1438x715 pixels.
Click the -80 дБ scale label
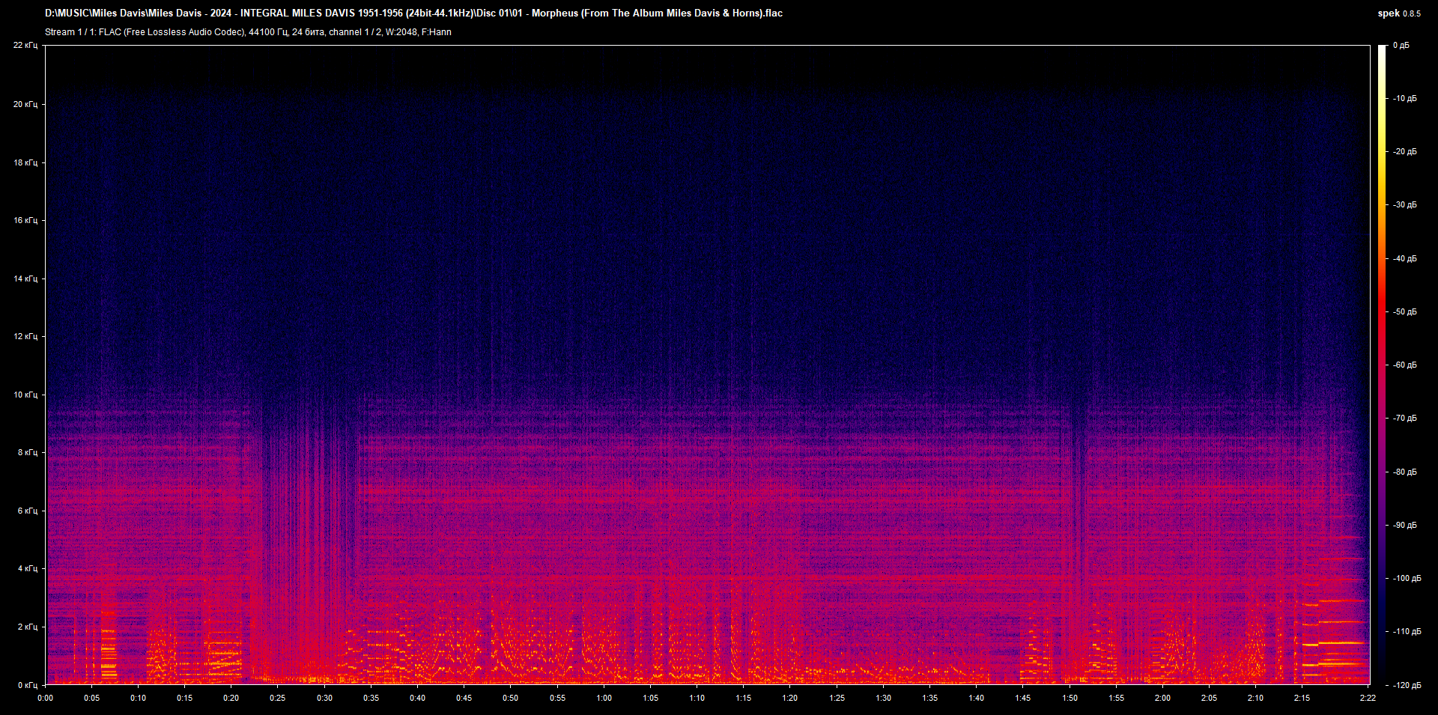1404,472
